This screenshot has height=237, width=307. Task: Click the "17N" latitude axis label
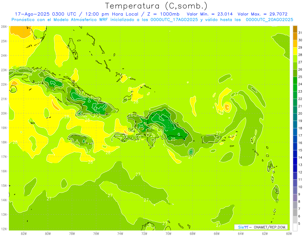click(x=4, y=157)
